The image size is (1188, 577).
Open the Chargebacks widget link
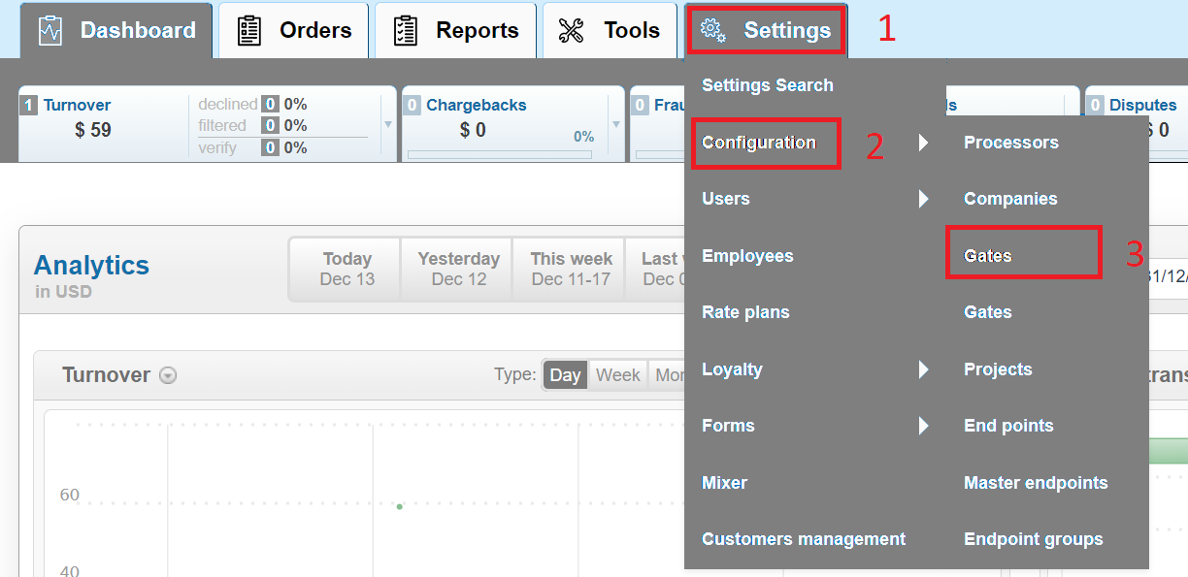pos(476,105)
